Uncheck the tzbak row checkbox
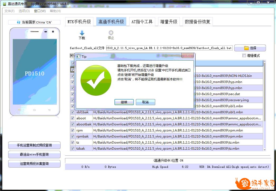The width and height of the screenshot is (276, 191). click(72, 148)
